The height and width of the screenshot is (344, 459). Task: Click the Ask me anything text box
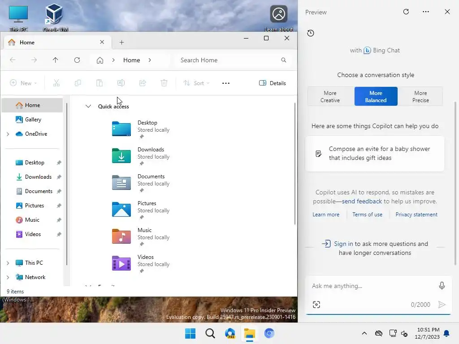click(x=372, y=286)
